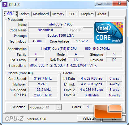Screen dimensions: 129x125
Task: Click the orange watermark logo overlay
Action: pos(108,112)
